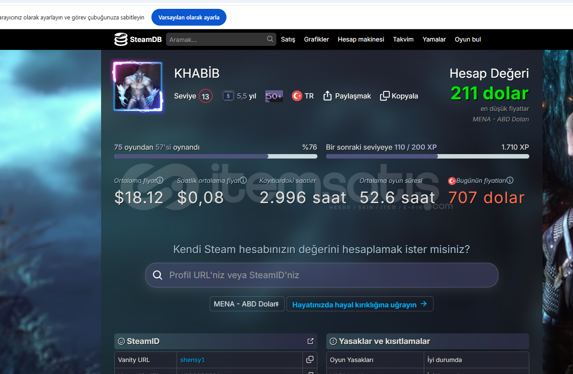
Task: Click the 1.710 XP text
Action: pyautogui.click(x=515, y=147)
